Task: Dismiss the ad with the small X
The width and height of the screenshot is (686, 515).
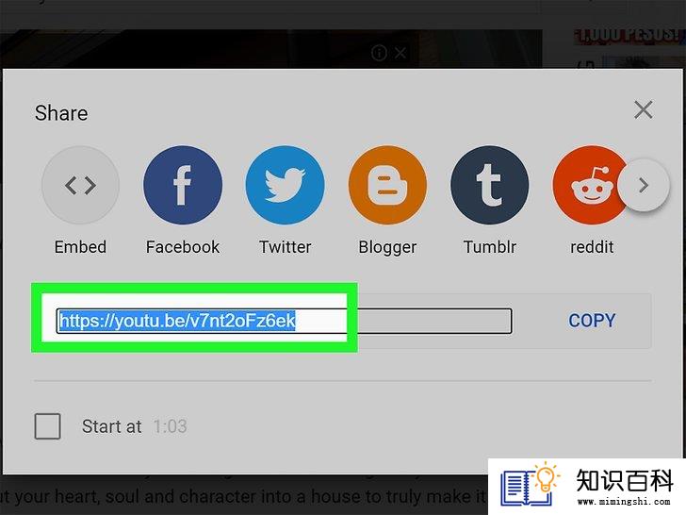Action: [400, 53]
